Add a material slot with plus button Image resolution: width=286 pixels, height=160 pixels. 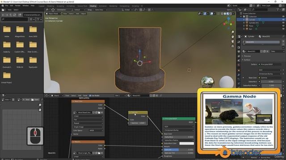click(283, 41)
